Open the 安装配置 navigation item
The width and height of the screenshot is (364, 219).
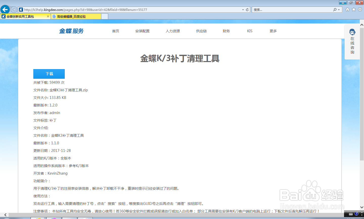(143, 31)
